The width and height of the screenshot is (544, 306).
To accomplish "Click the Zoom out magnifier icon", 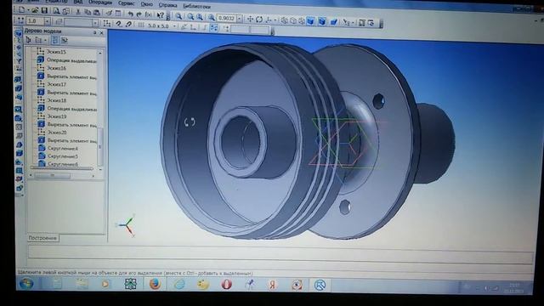I will [x=200, y=17].
